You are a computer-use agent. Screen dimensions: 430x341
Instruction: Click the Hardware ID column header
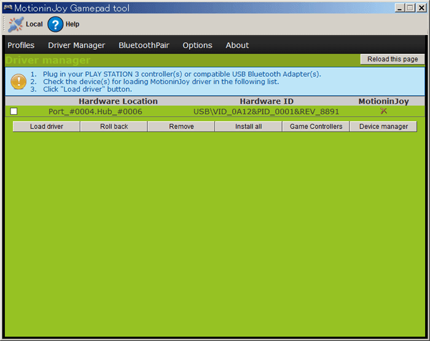pos(267,101)
